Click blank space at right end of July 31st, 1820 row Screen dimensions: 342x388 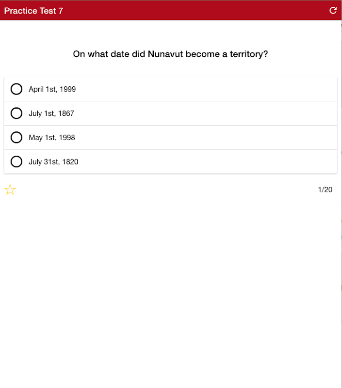[x=291, y=162]
